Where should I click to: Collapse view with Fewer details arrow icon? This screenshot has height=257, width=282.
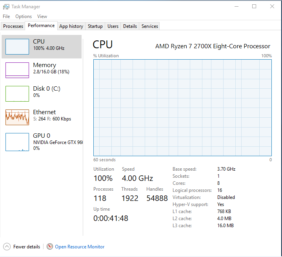point(7,247)
